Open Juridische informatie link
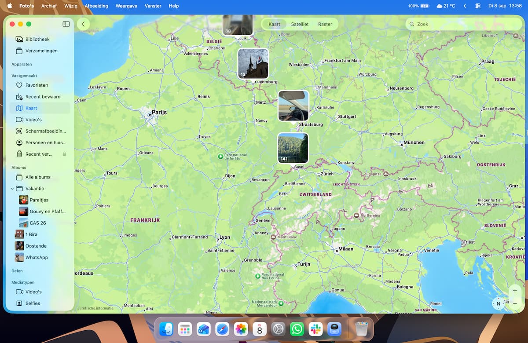Image resolution: width=528 pixels, height=343 pixels. point(95,308)
